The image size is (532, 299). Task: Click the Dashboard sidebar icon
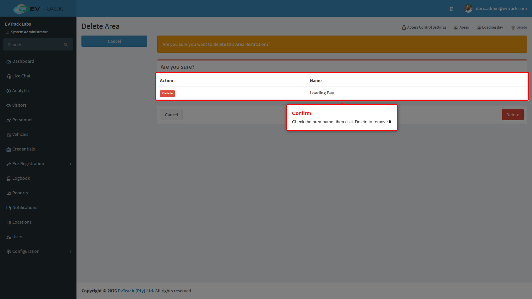click(9, 62)
